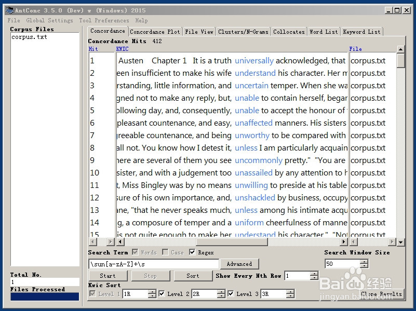This screenshot has height=311, width=416.
Task: Open the Global Settings menu
Action: 49,20
